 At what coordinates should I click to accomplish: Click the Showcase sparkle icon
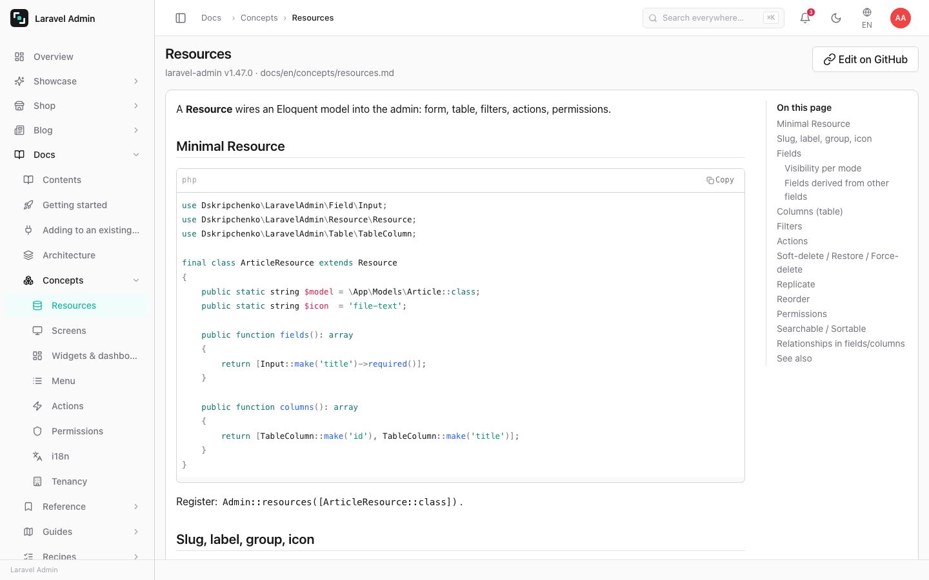tap(19, 81)
